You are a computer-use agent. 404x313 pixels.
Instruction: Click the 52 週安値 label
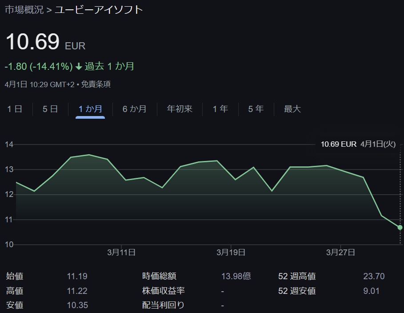[x=297, y=291]
